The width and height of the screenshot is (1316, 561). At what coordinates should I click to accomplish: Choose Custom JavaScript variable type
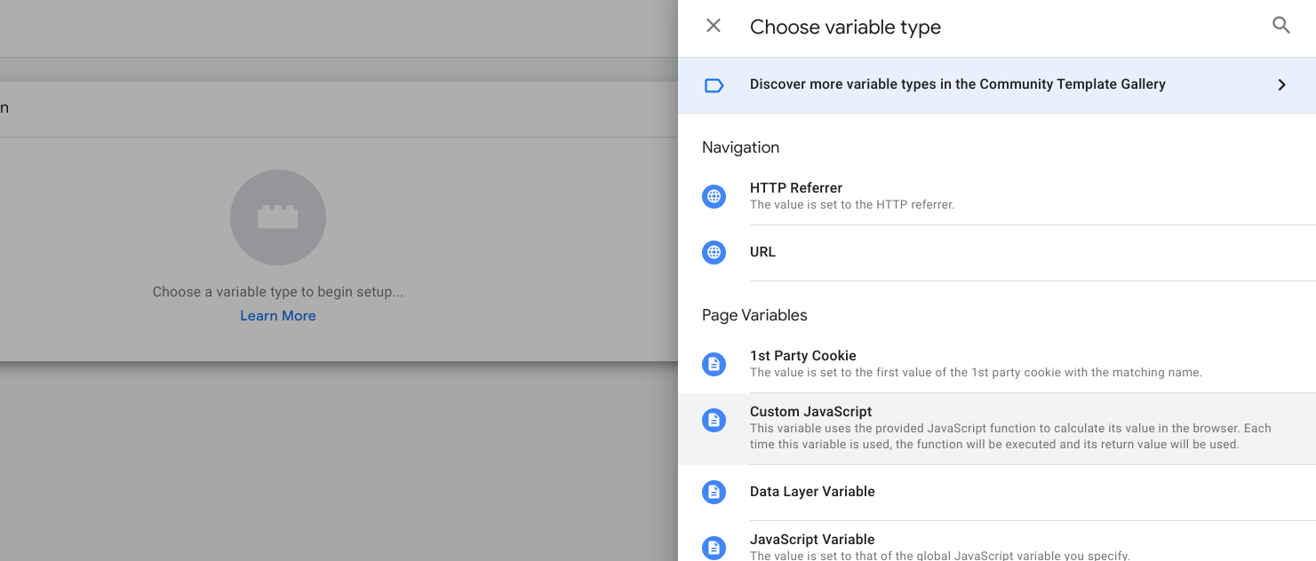click(x=996, y=429)
